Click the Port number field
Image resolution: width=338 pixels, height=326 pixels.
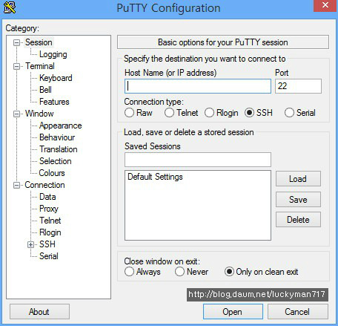click(x=298, y=86)
